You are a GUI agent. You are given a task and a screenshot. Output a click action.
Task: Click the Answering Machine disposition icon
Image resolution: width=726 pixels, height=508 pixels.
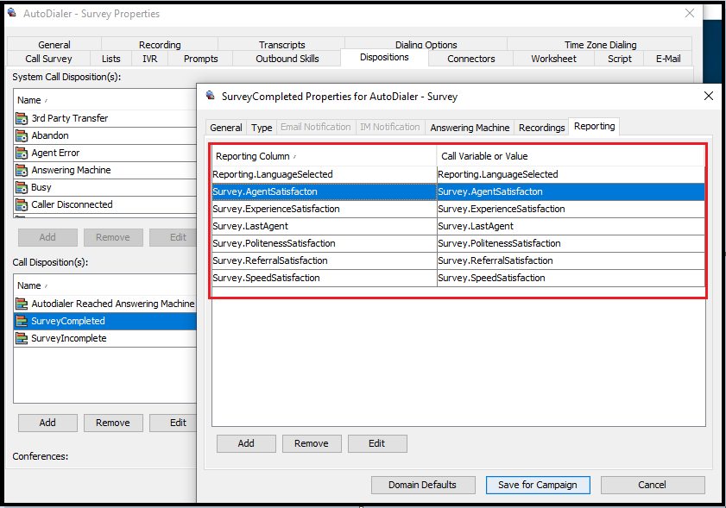click(22, 170)
